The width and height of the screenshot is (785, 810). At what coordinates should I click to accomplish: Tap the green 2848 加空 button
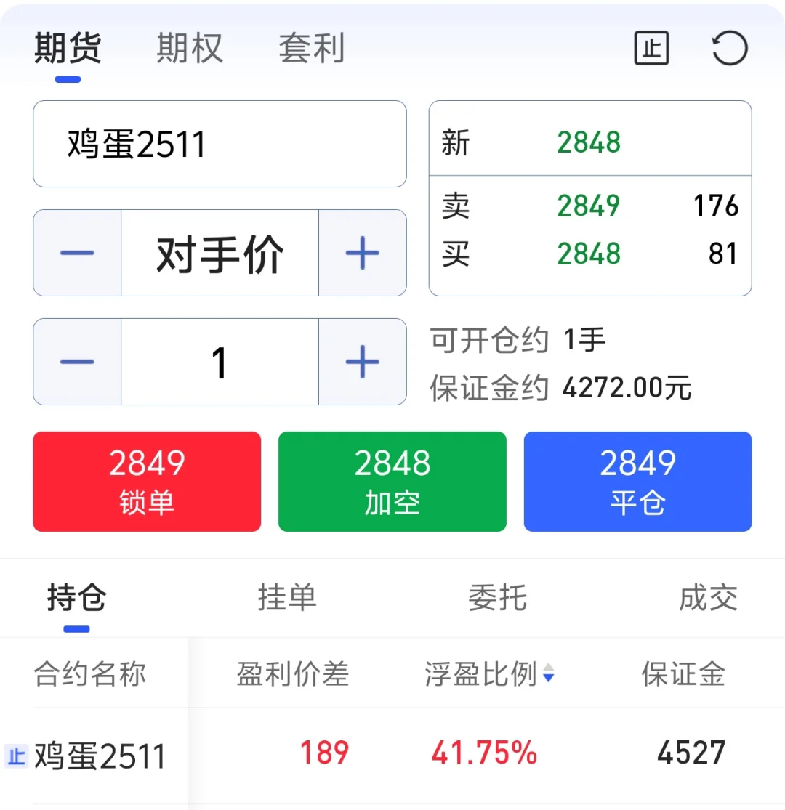[392, 482]
